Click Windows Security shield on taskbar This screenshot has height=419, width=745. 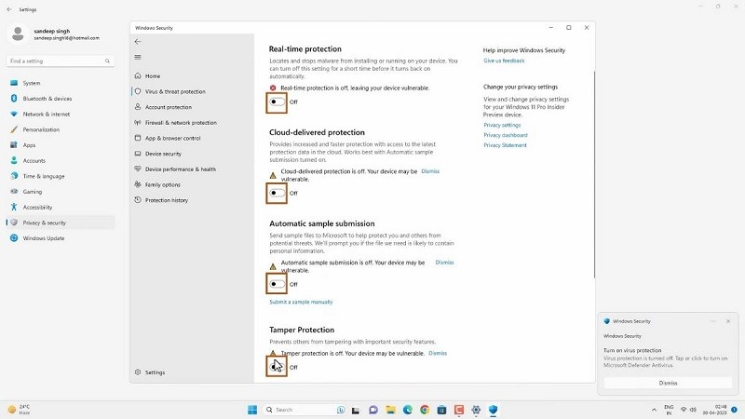[493, 410]
